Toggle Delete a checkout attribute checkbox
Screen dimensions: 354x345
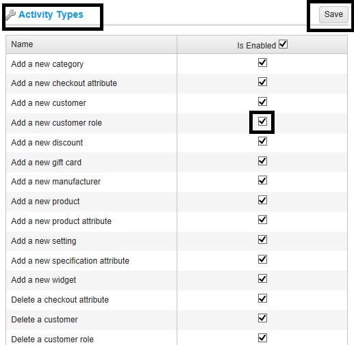point(262,299)
